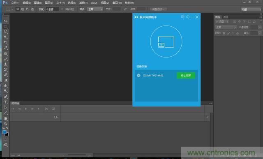The image size is (263, 159).
Task: Select the Brush tool
Action: (5, 59)
